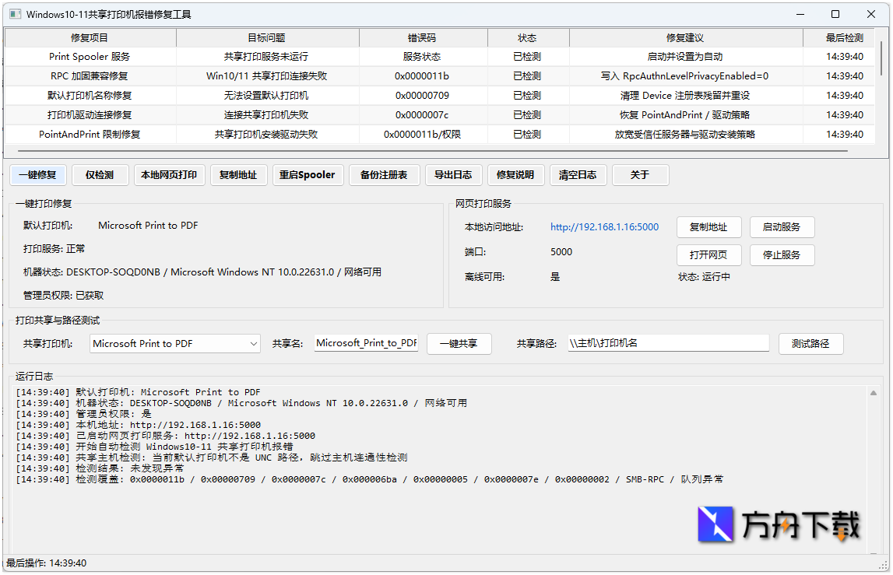Select the 默认打印机名称修复 row
This screenshot has width=893, height=575.
coord(439,95)
